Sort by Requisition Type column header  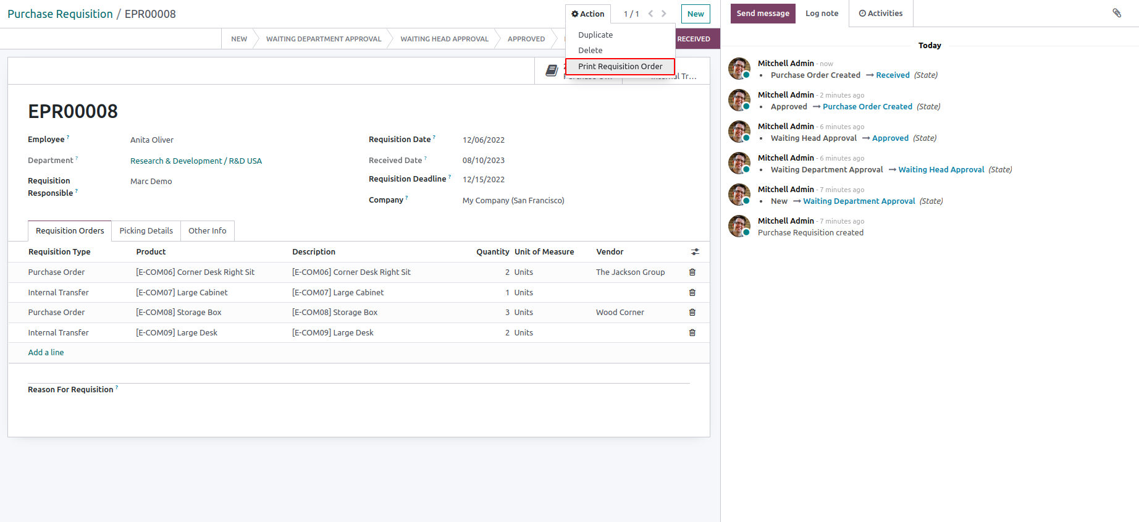pyautogui.click(x=59, y=252)
